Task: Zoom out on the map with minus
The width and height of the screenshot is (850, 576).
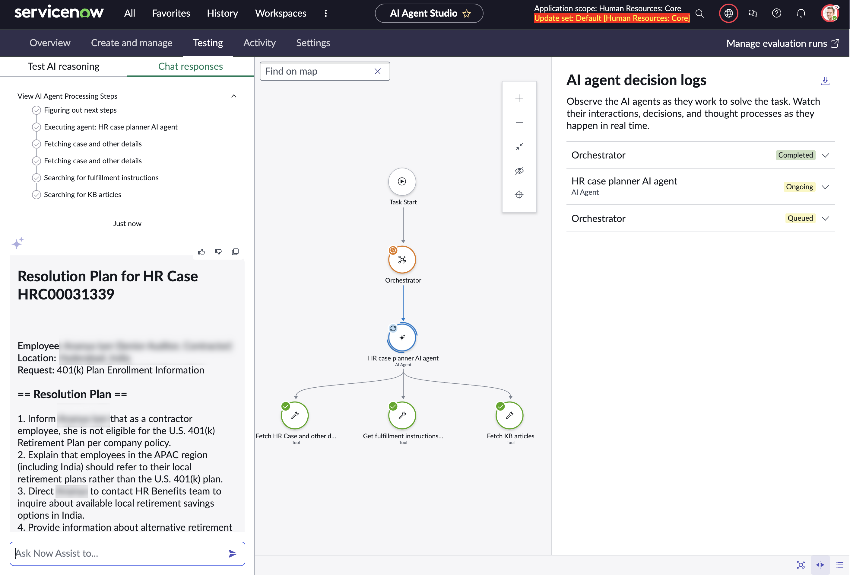Action: [x=519, y=122]
